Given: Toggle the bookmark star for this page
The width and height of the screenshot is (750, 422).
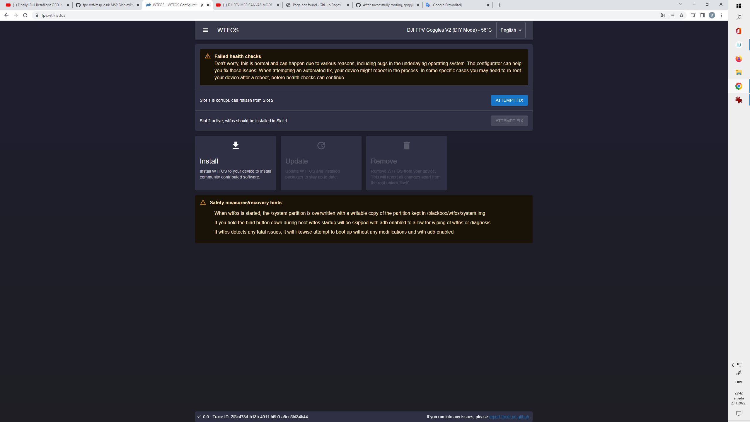Looking at the screenshot, I should tap(681, 15).
